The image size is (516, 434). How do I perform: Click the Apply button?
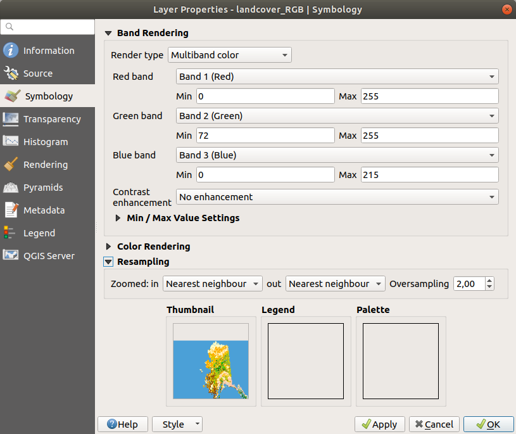pyautogui.click(x=380, y=424)
